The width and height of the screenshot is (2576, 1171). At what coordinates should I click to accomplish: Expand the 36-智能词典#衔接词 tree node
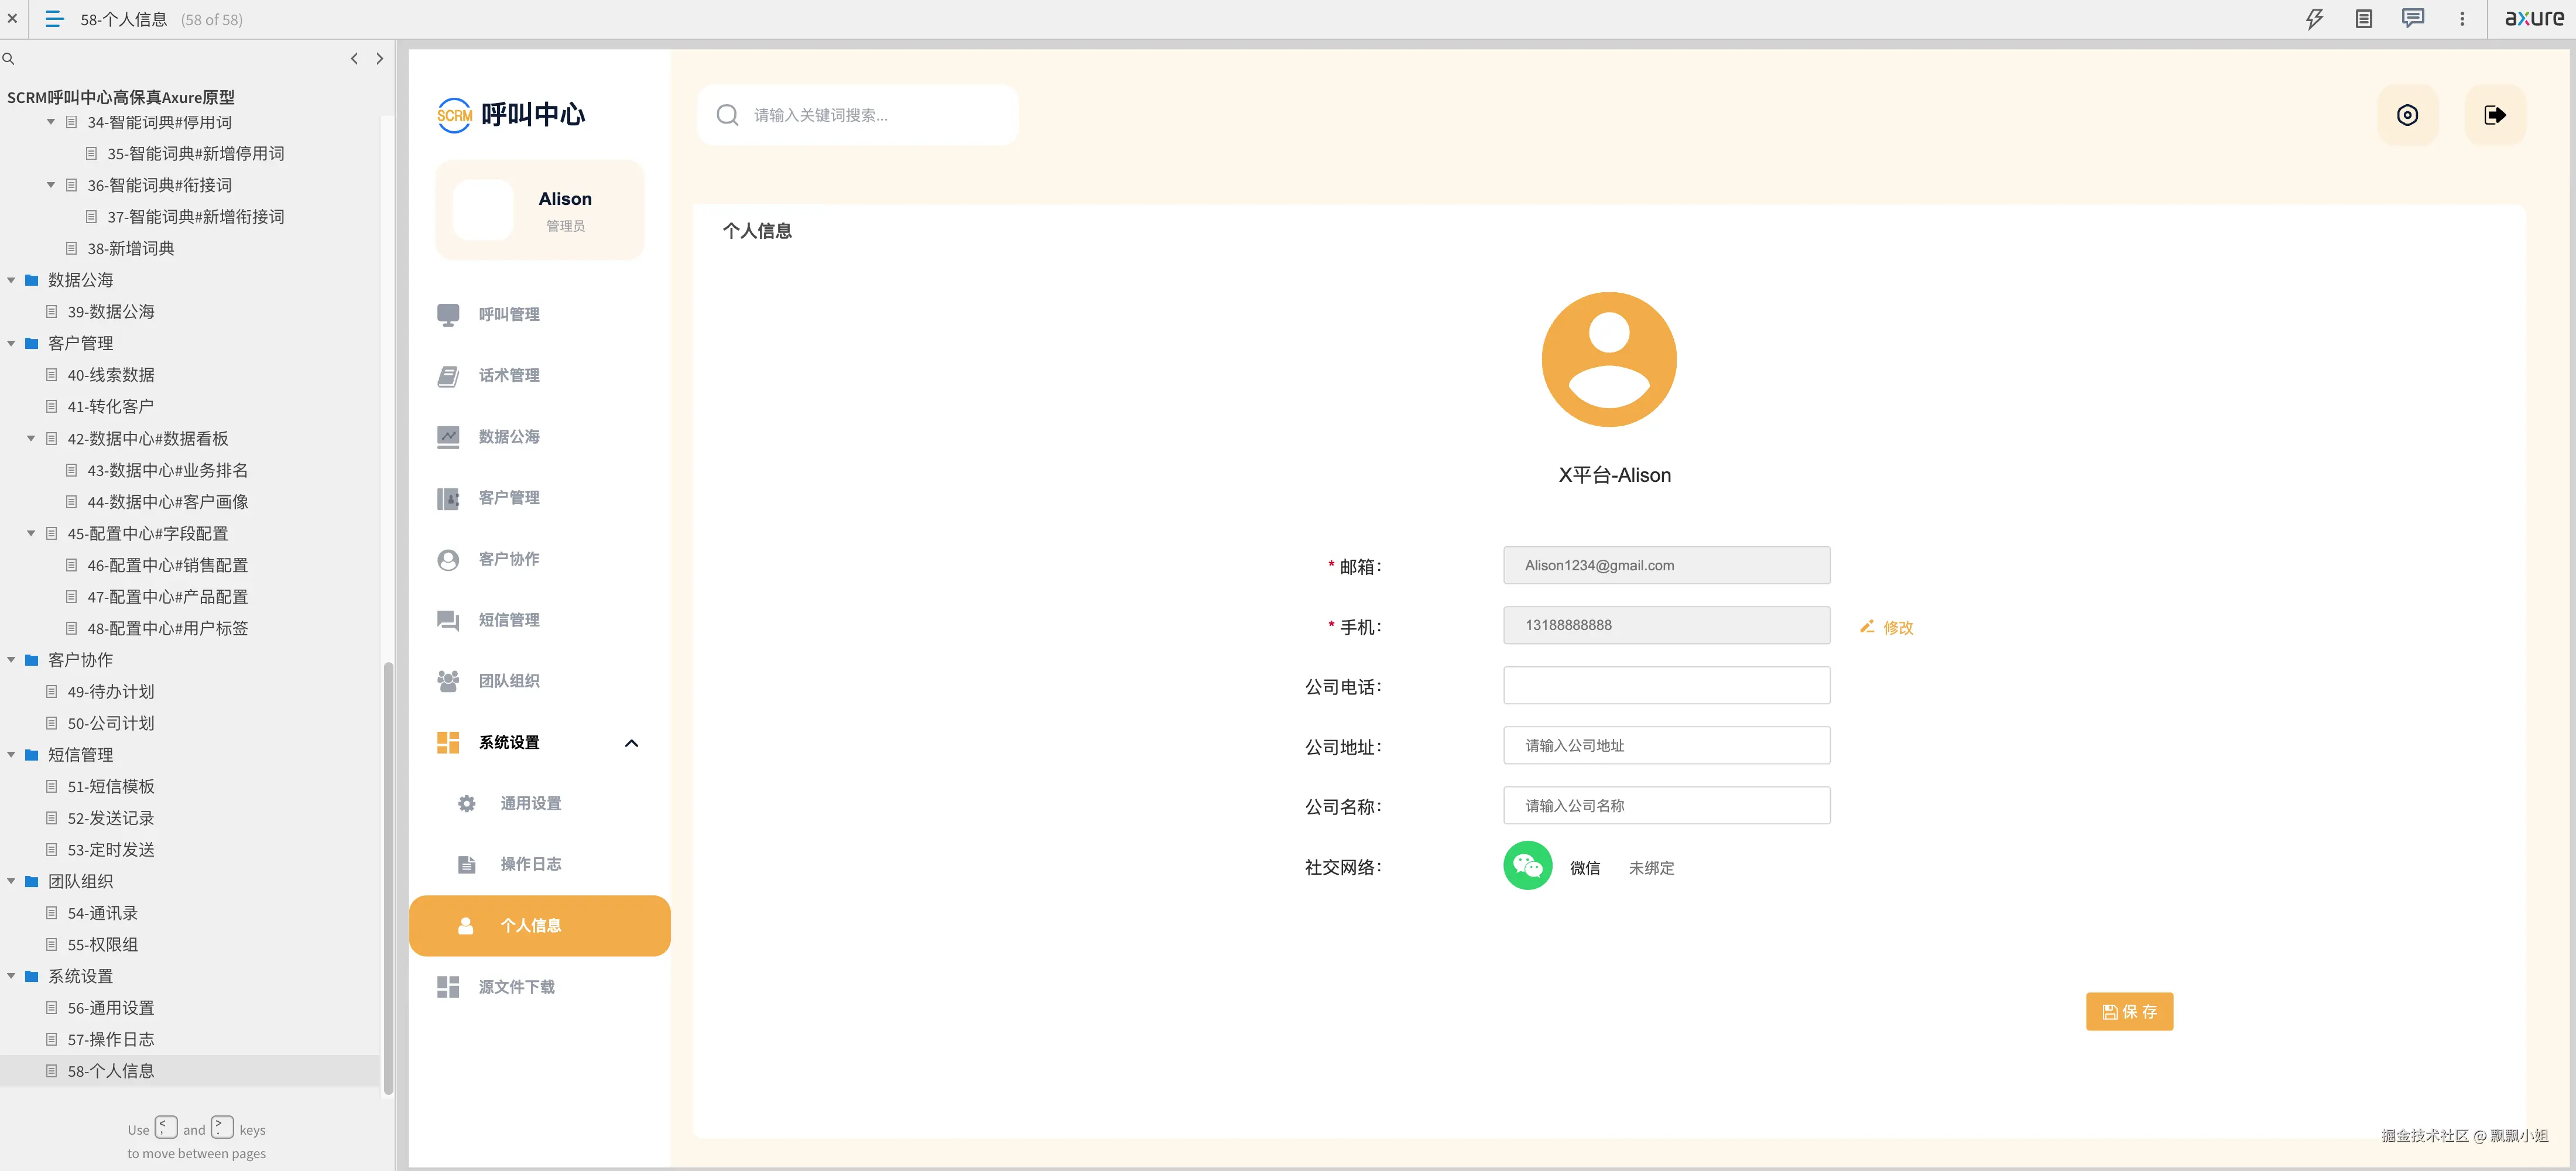pos(51,185)
